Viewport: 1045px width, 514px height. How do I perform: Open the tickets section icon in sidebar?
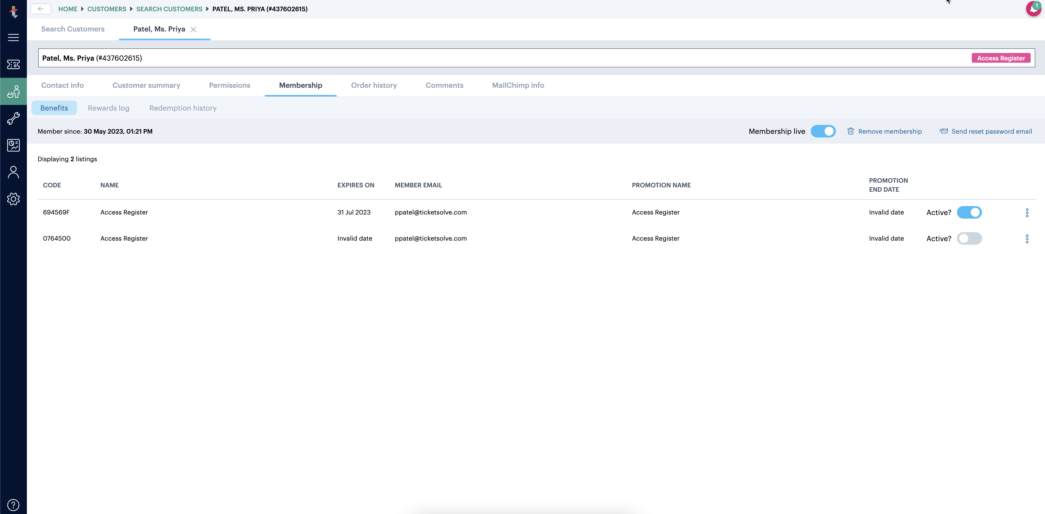pos(13,65)
